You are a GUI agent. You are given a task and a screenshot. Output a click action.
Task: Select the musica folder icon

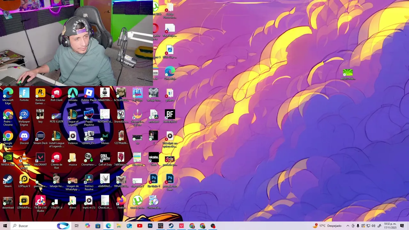point(73,159)
